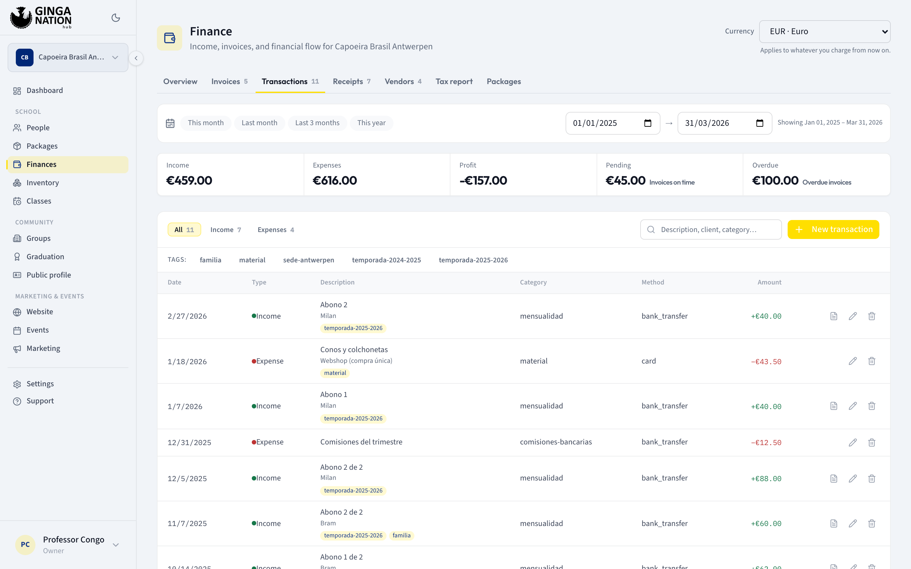911x569 pixels.
Task: Open start date calendar picker icon
Action: tap(648, 123)
